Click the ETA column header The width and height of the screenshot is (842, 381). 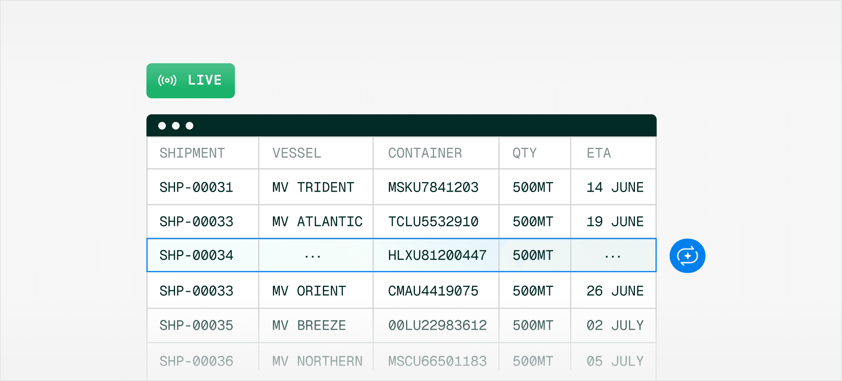[613, 153]
